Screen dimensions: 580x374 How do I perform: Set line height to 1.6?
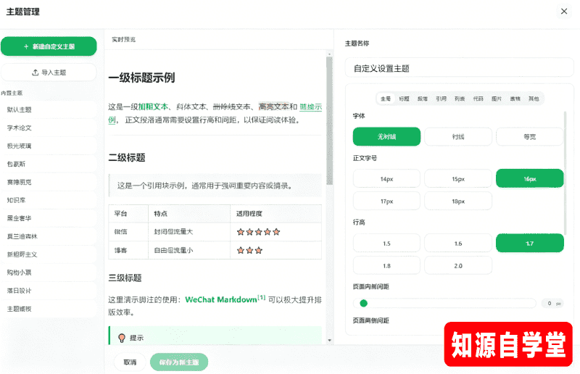tap(458, 244)
